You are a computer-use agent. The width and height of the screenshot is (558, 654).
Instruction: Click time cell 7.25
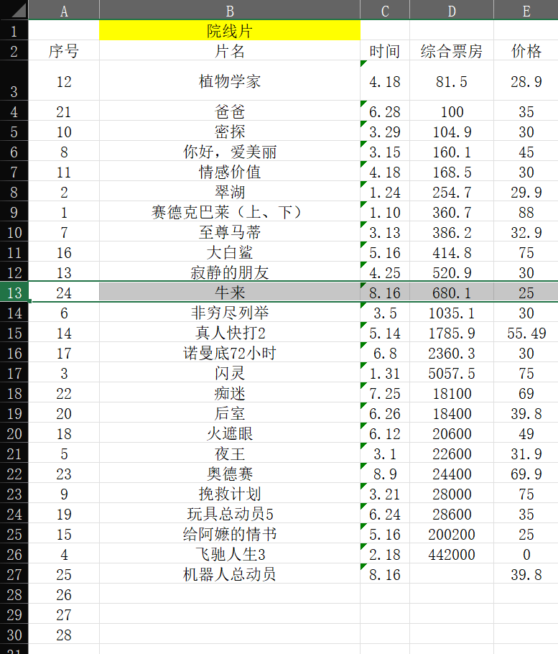tap(385, 393)
